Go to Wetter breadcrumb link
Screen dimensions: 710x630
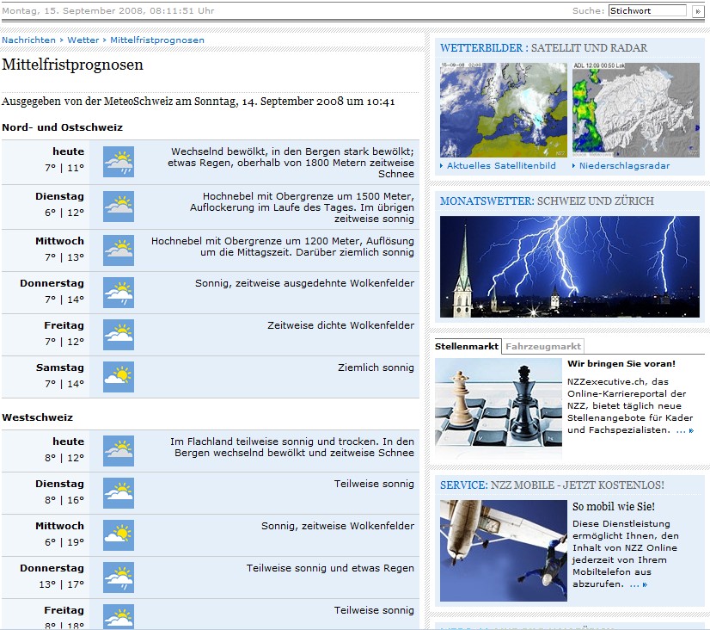[83, 40]
